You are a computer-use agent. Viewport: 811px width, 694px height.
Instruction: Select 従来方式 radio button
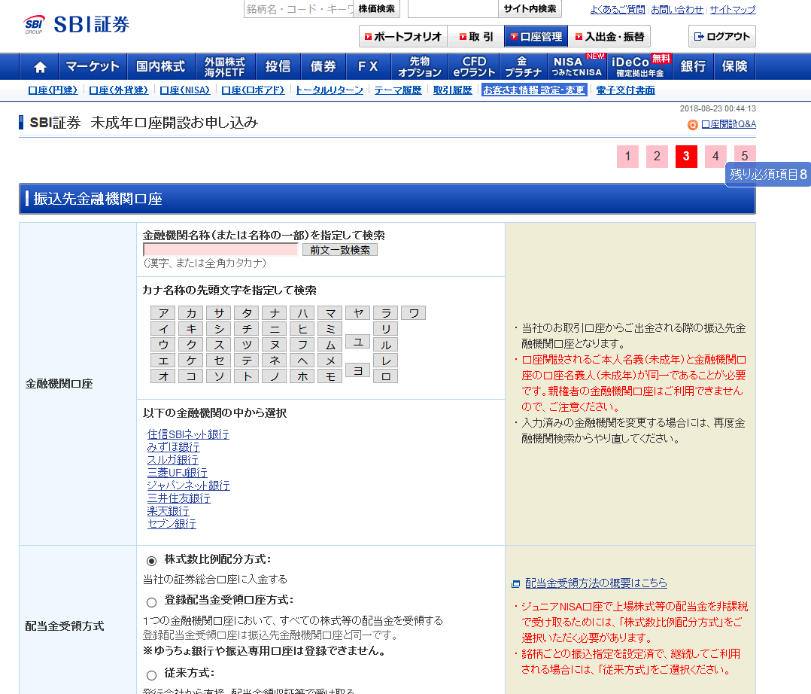[151, 675]
